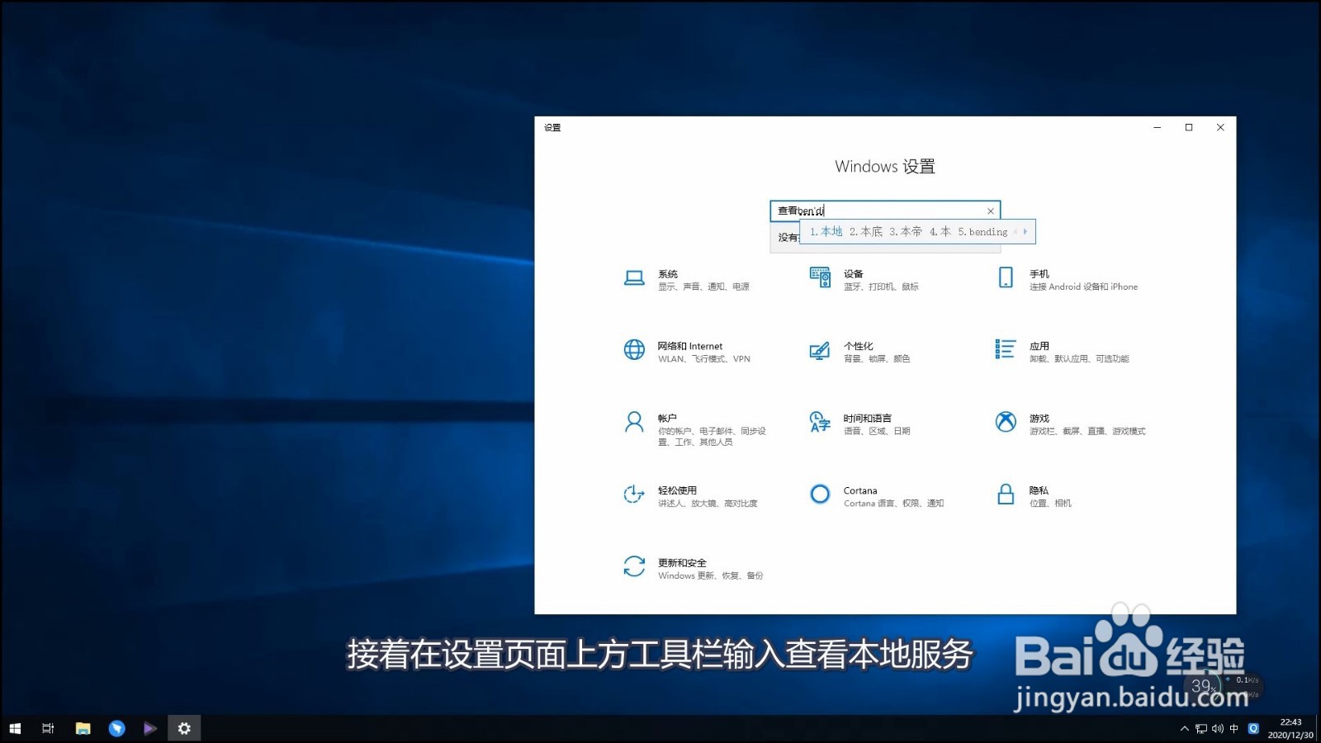
Task: Open the QQ icon in system tray
Action: (1254, 728)
